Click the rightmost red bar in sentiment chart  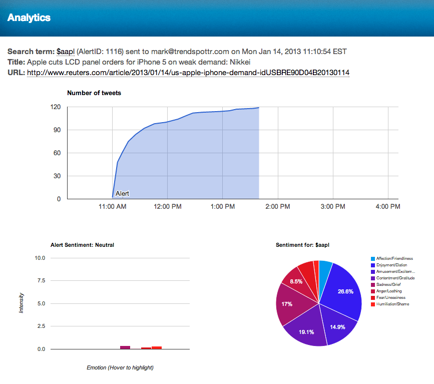tap(157, 347)
